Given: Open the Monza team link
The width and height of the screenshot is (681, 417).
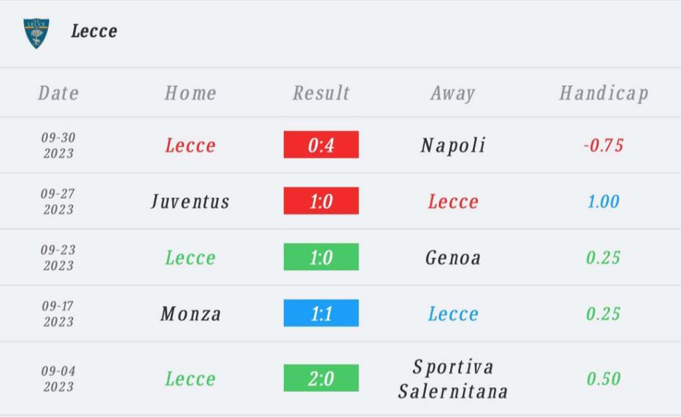Looking at the screenshot, I should point(191,314).
